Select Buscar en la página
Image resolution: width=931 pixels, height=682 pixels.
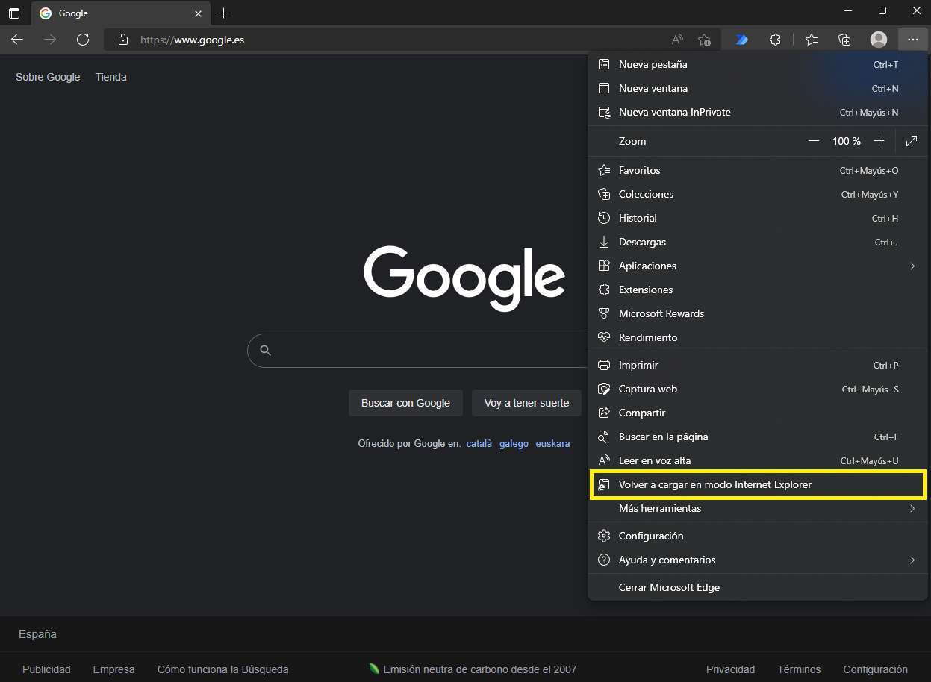click(x=758, y=437)
